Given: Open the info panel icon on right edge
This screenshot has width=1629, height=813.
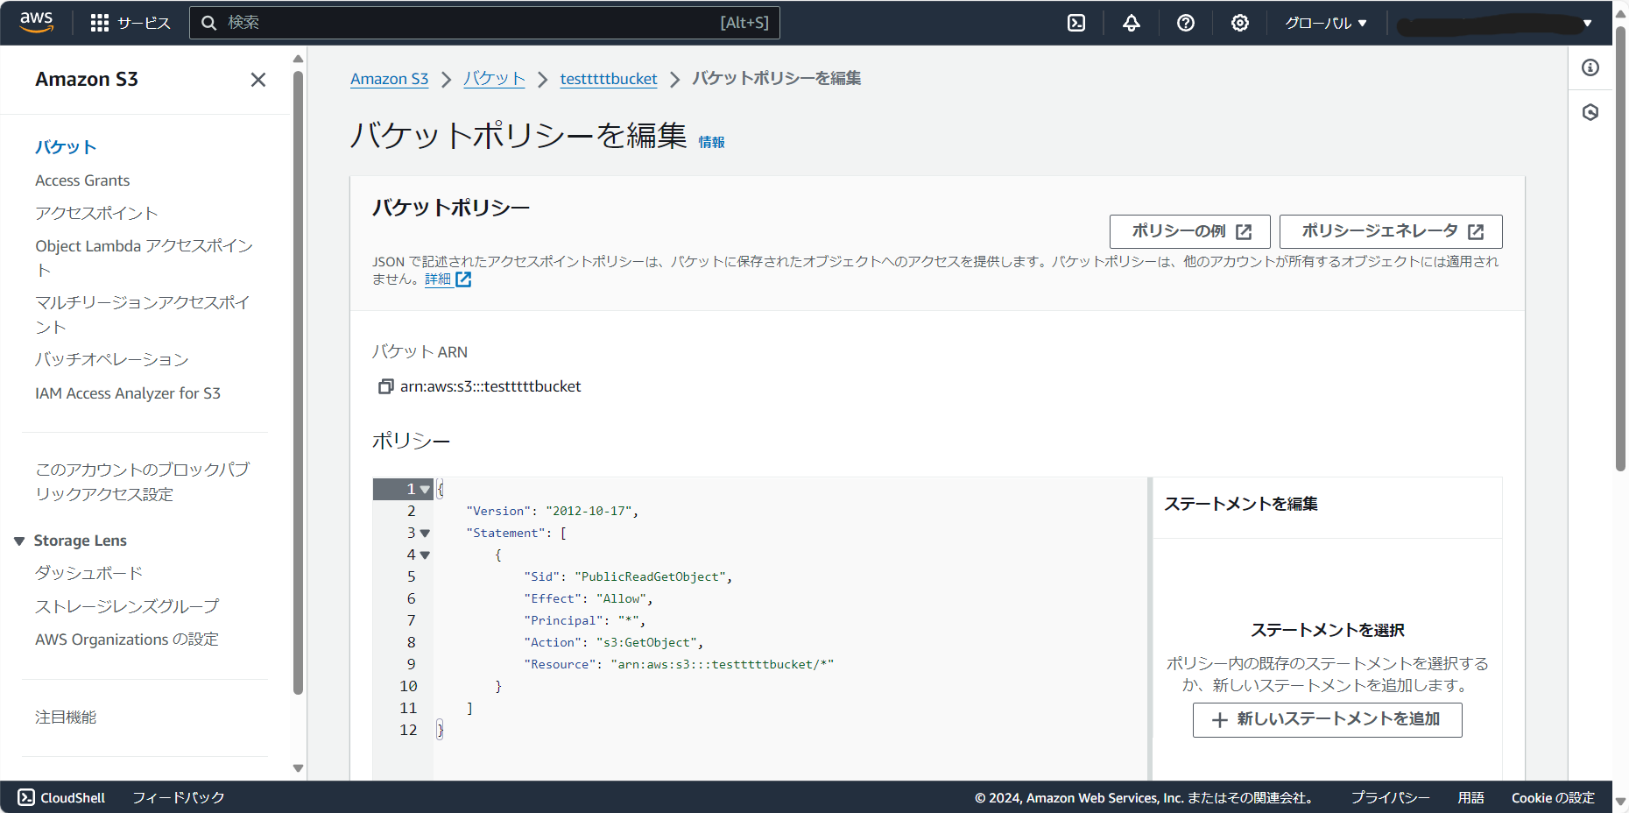Looking at the screenshot, I should (x=1590, y=67).
